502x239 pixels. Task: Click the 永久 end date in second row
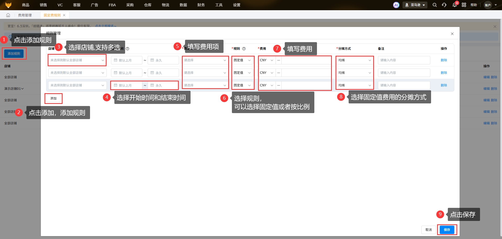tap(163, 73)
